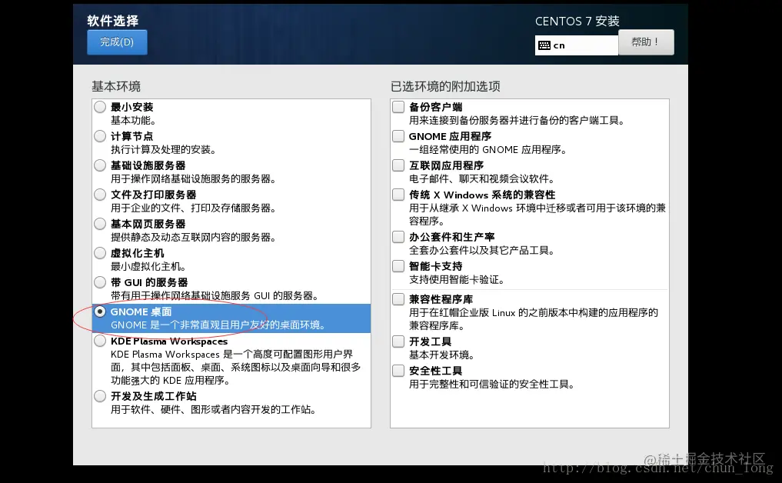The height and width of the screenshot is (483, 782).
Task: Click the text 基本功能。
Action: pyautogui.click(x=134, y=120)
